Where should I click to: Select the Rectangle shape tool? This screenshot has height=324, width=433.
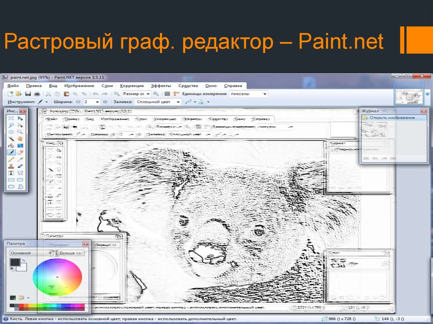pos(11,180)
